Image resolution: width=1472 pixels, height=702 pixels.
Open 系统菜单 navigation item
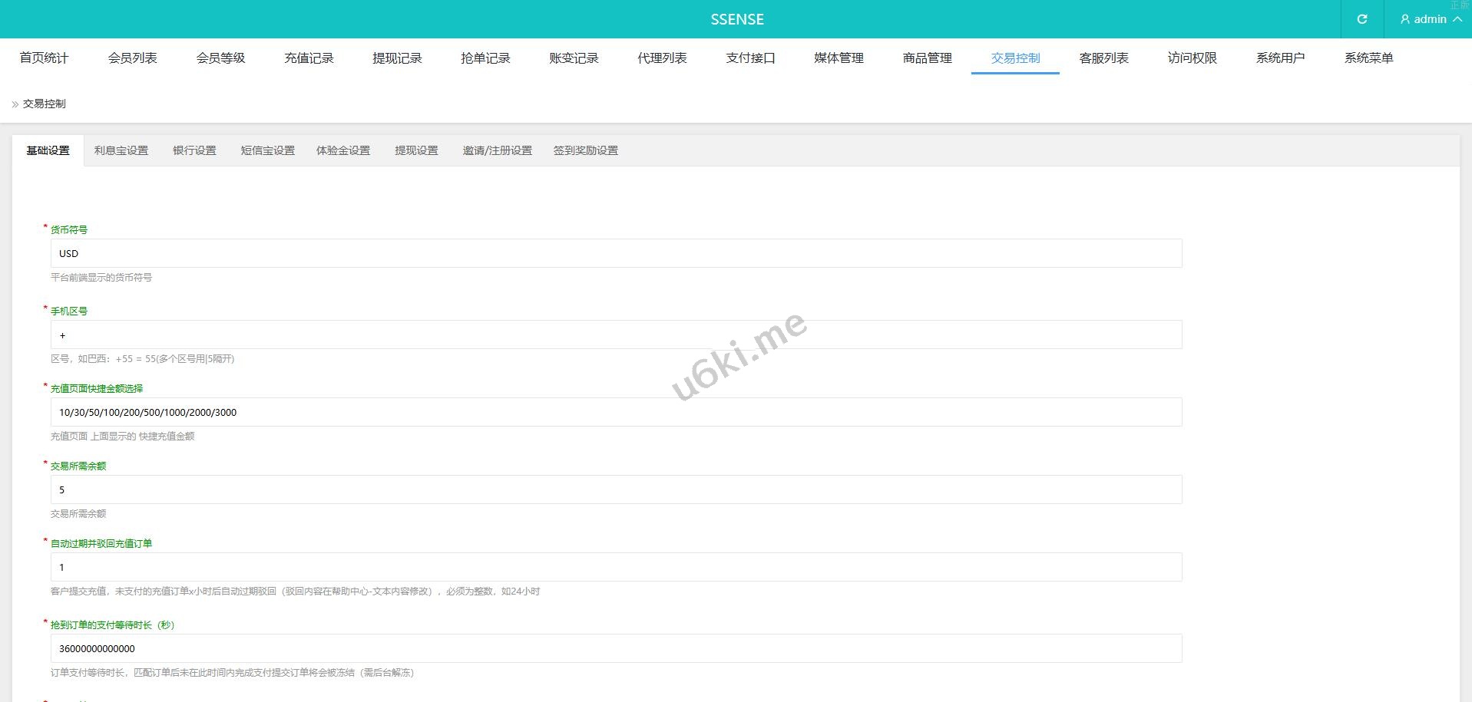(x=1368, y=58)
